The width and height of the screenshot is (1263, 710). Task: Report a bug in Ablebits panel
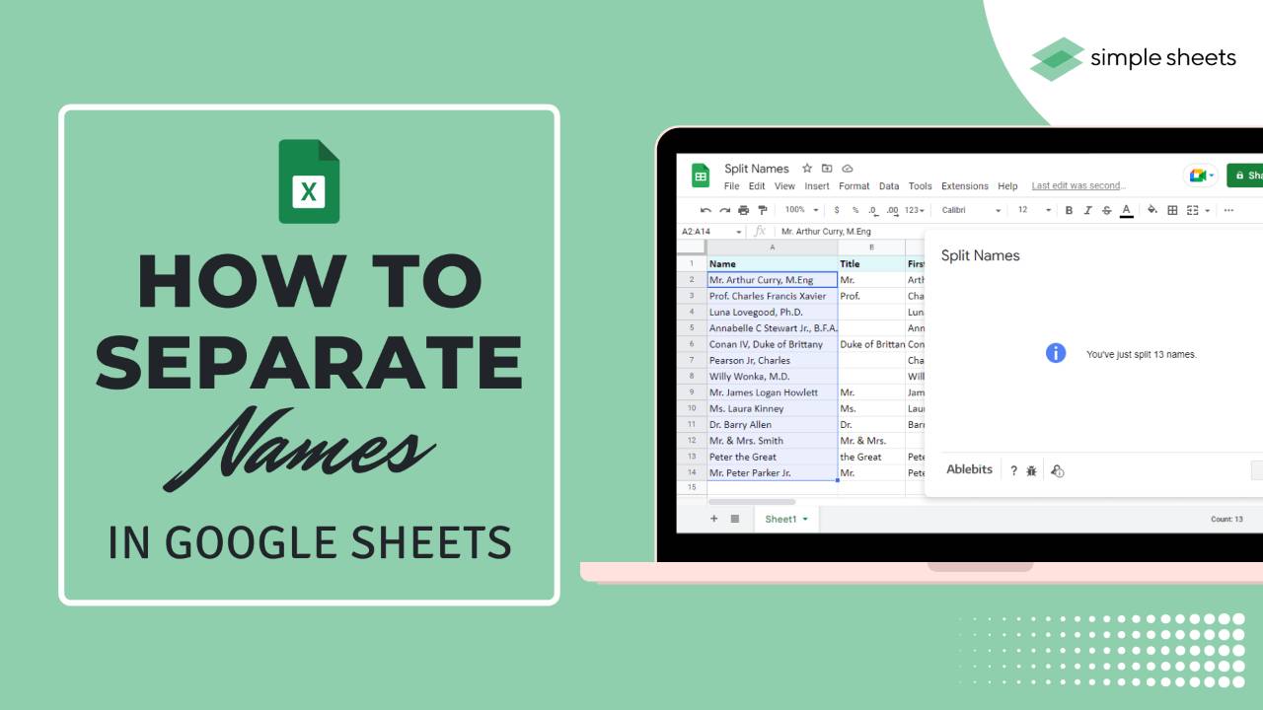tap(1032, 470)
